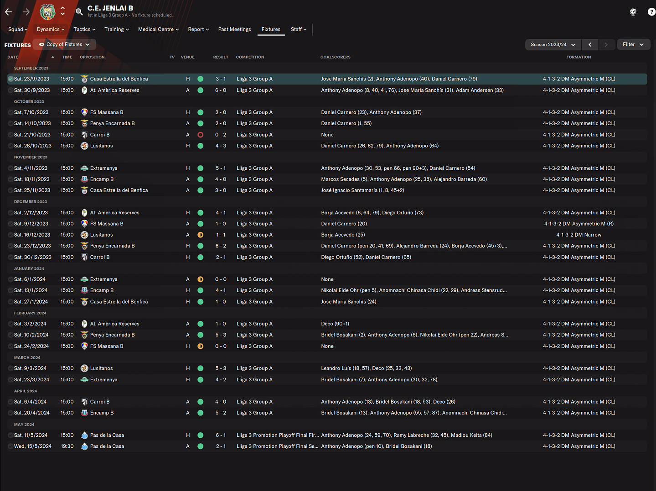Click the red loss indicator for Carroi B
The width and height of the screenshot is (656, 491).
click(x=200, y=135)
